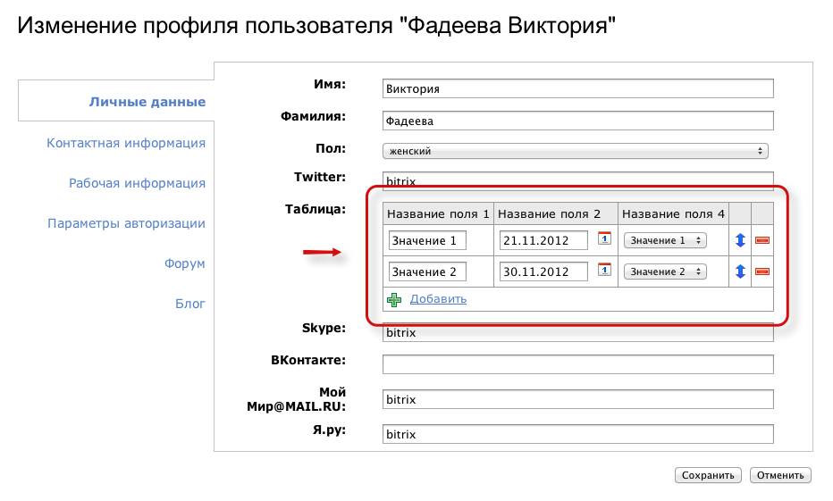Open the Рабочая информация tab
This screenshot has width=833, height=501.
(x=137, y=183)
